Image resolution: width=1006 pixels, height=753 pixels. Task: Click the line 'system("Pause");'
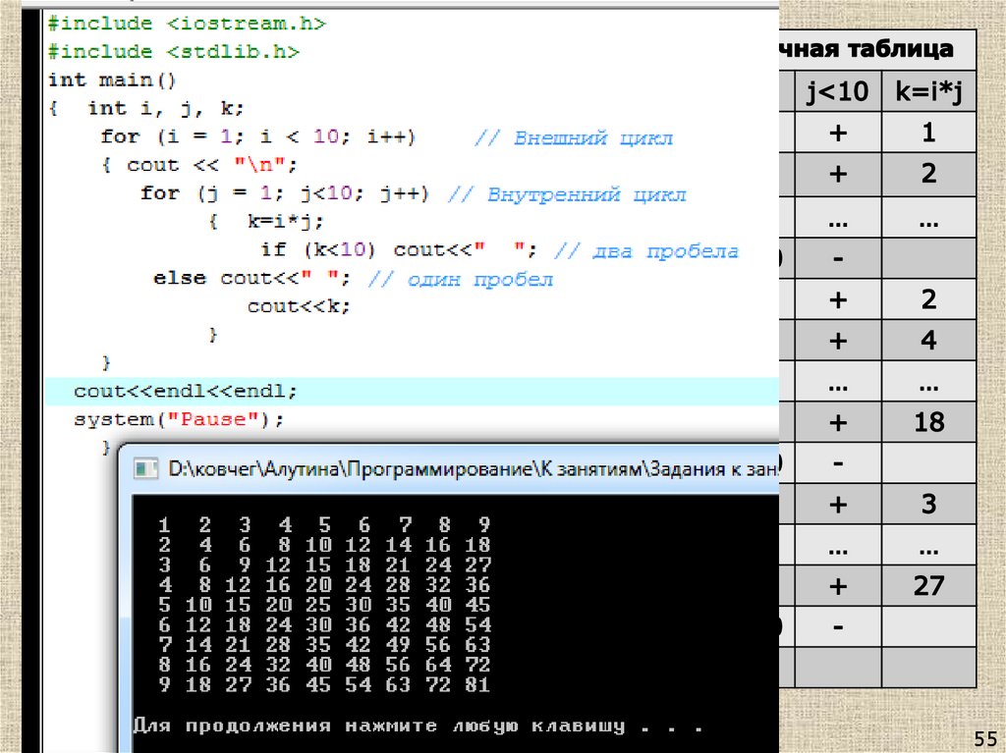pyautogui.click(x=179, y=419)
